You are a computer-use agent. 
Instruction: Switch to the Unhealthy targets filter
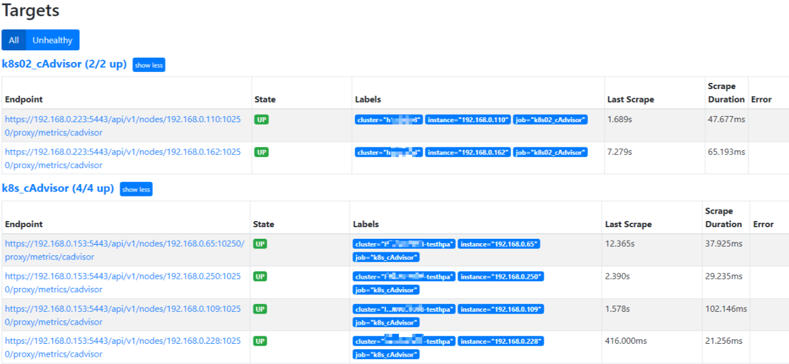tap(52, 40)
